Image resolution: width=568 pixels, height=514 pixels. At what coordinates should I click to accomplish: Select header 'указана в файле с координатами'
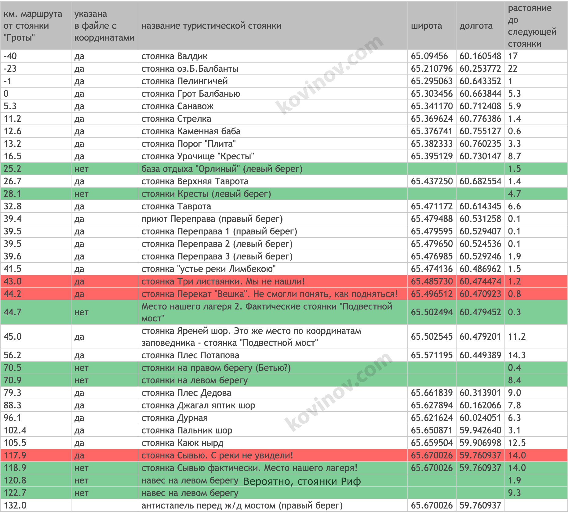pos(104,26)
